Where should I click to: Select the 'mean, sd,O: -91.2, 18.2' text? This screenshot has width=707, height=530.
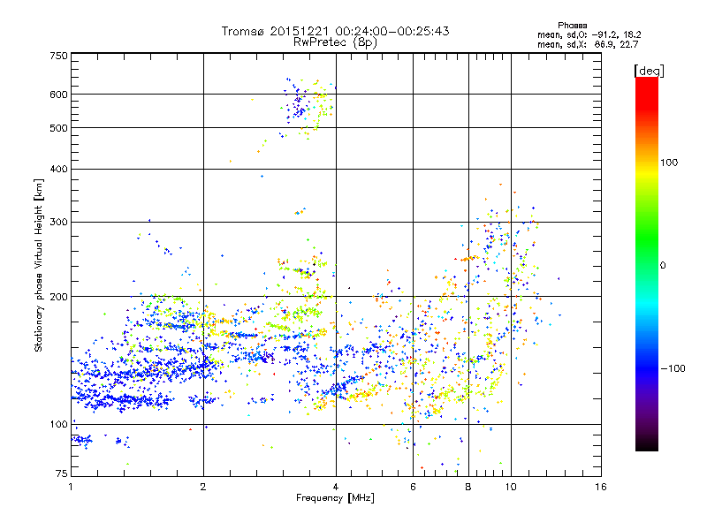point(589,34)
